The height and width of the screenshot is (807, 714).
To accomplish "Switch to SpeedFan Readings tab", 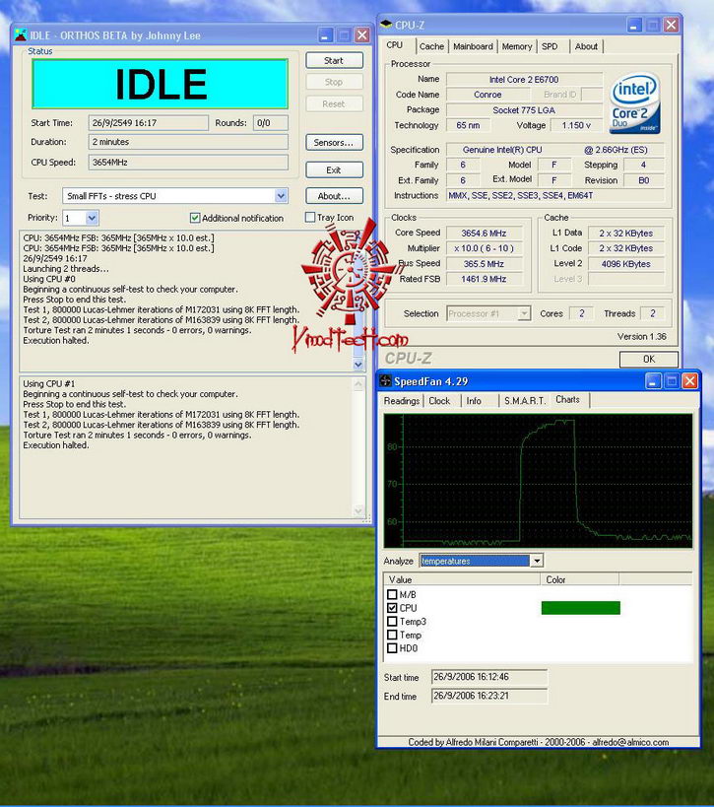I will click(x=402, y=400).
